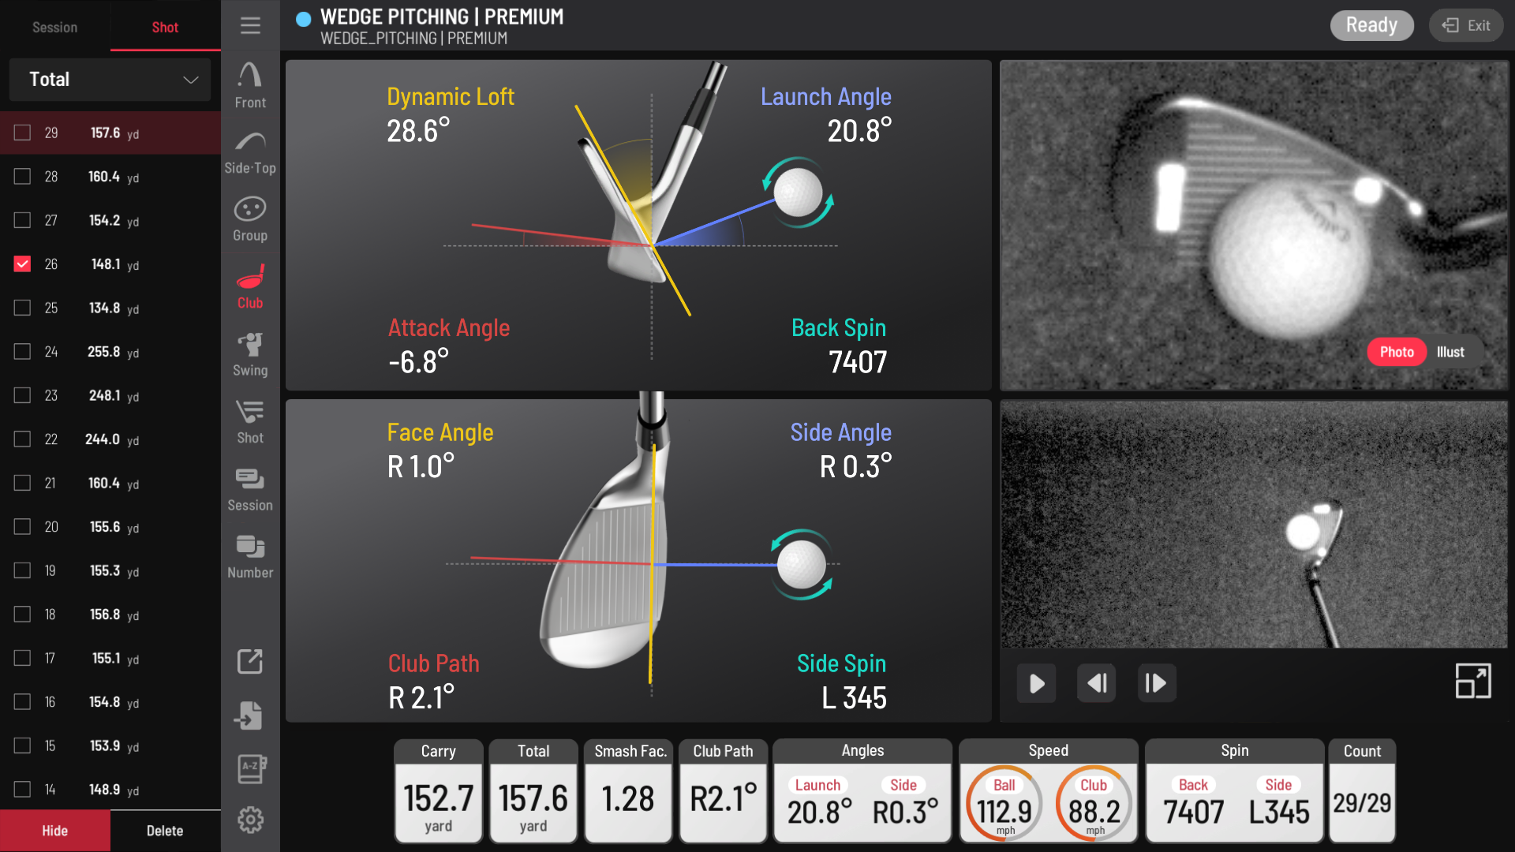The image size is (1515, 852).
Task: Open the A-Z sorting tool
Action: tap(249, 768)
